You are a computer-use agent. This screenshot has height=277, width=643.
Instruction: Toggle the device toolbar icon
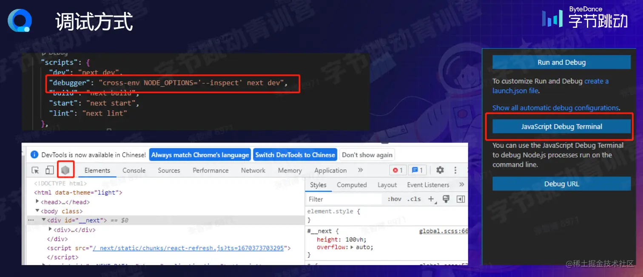pos(50,170)
